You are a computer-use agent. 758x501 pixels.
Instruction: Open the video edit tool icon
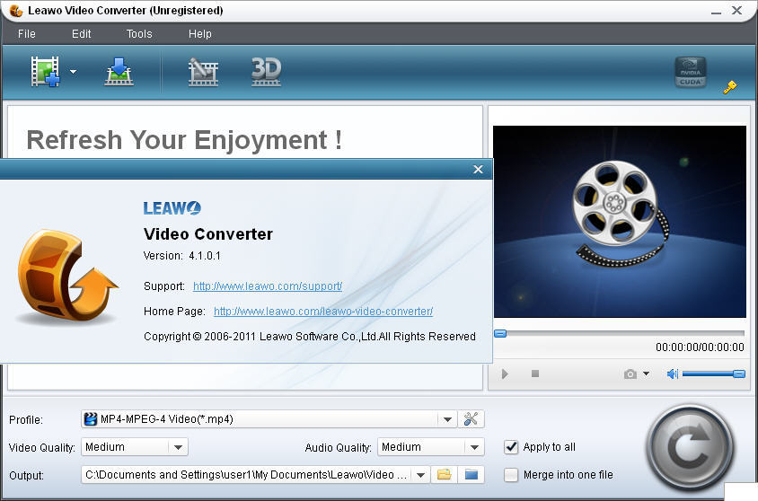[x=203, y=72]
